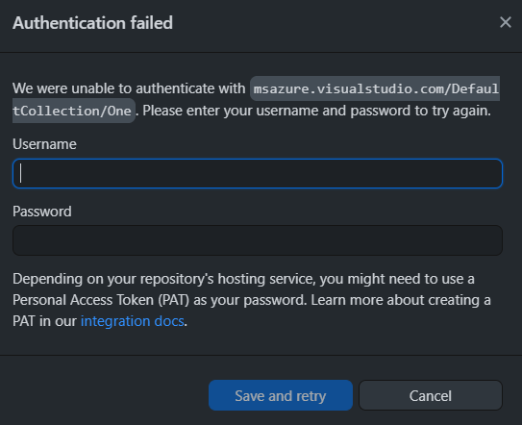522x425 pixels.
Task: Place cursor at blinking caret in Username
Action: 20,173
